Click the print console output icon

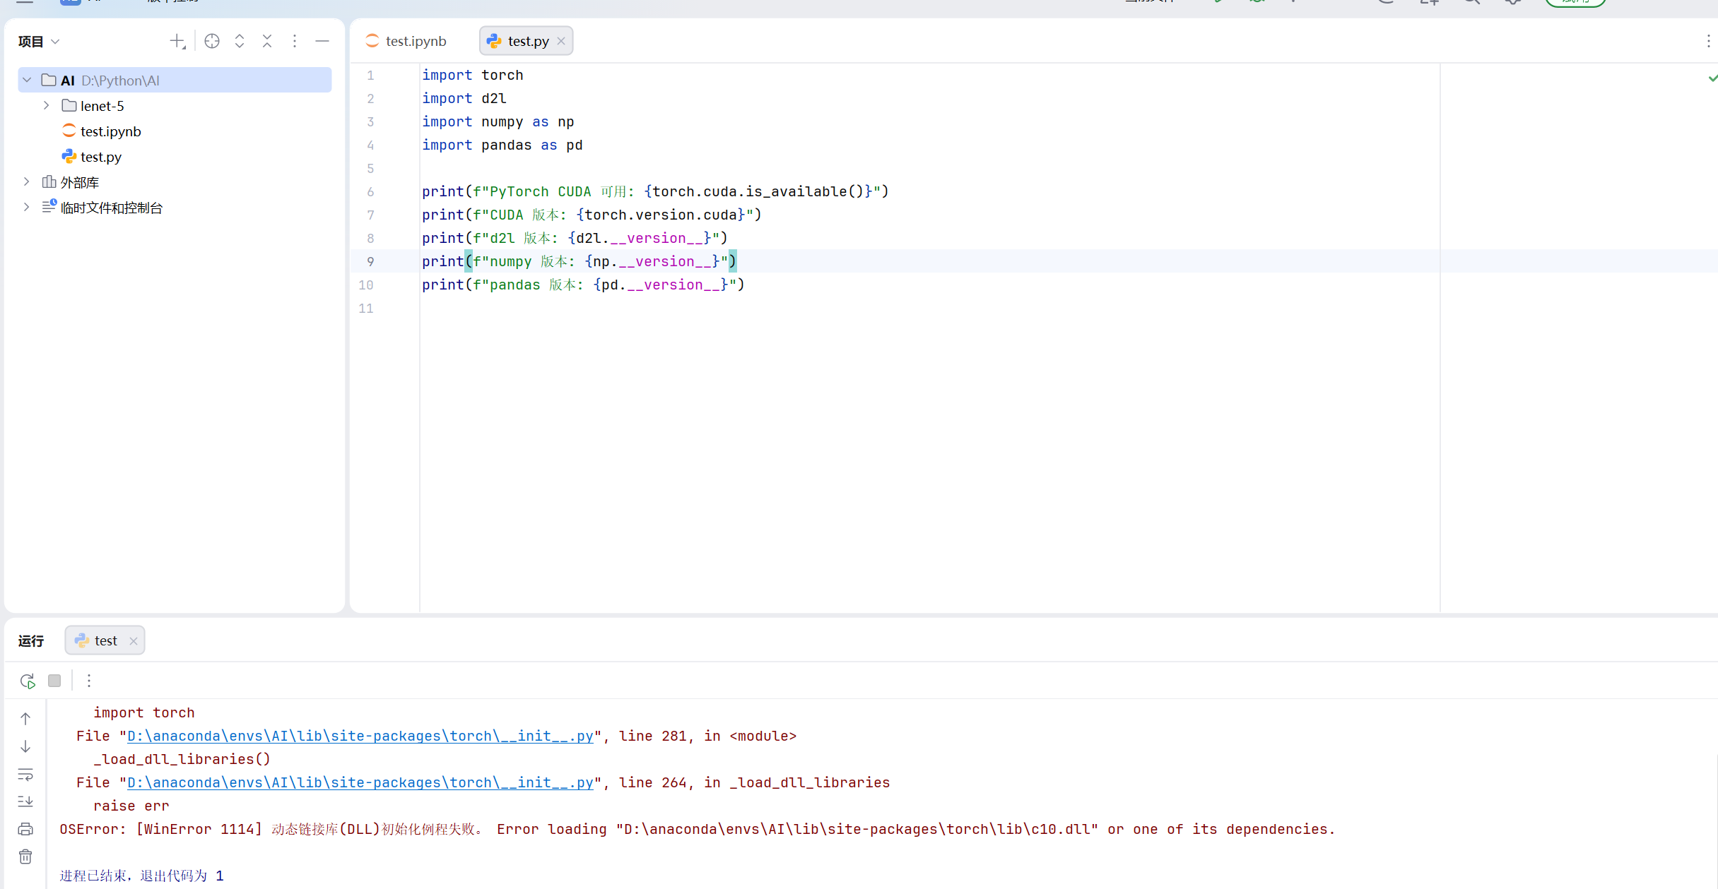[x=25, y=829]
